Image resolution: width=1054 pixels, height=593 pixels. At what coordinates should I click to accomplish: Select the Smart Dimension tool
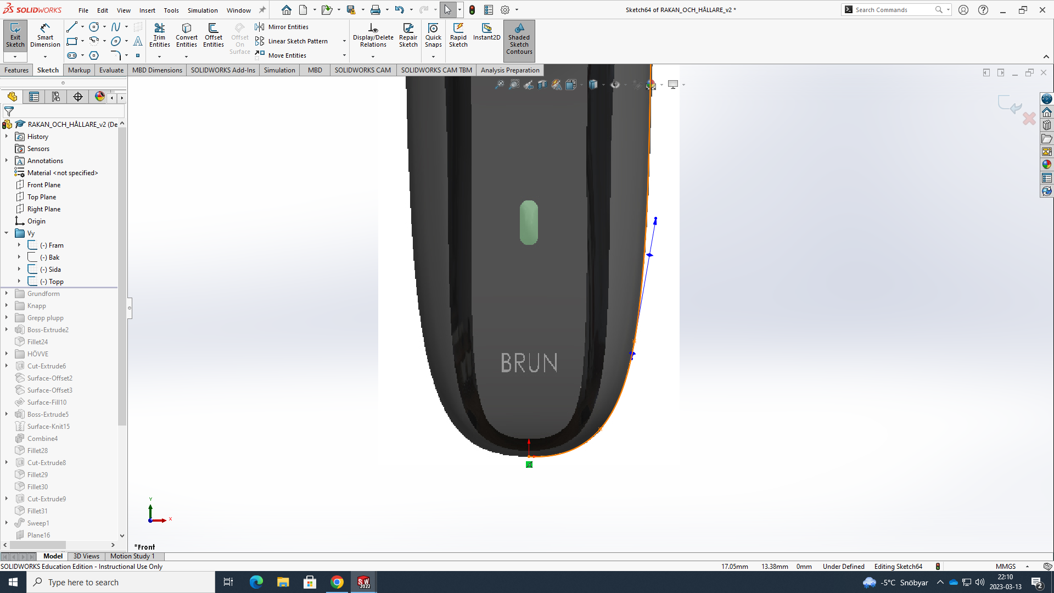tap(45, 35)
